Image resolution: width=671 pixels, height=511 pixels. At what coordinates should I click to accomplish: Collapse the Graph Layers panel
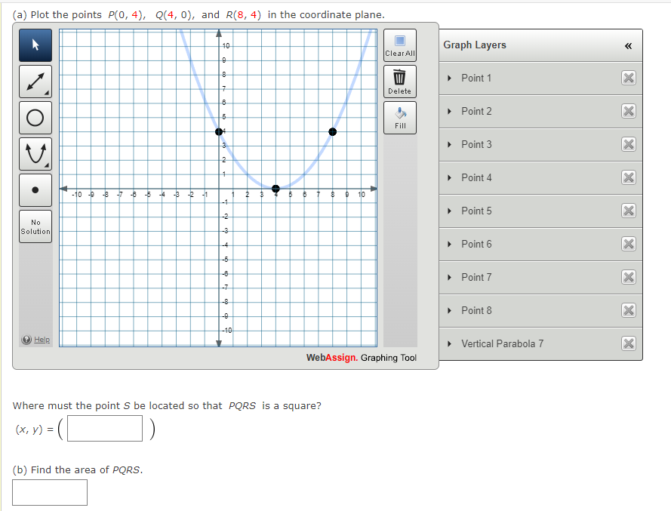coord(628,46)
